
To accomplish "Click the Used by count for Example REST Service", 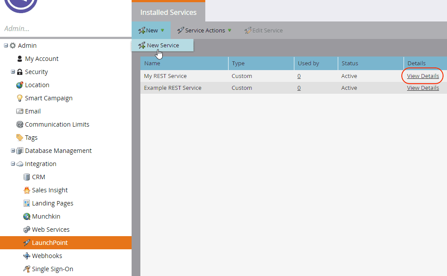I will (x=299, y=88).
